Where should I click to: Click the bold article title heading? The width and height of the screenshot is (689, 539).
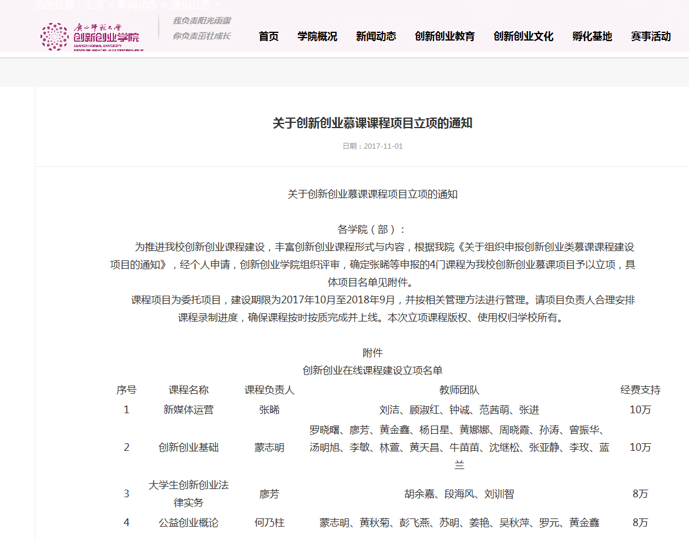(x=372, y=123)
